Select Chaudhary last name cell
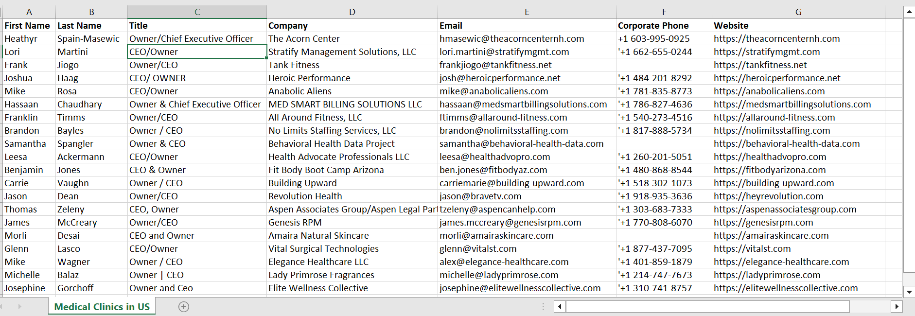This screenshot has height=316, width=915. coord(91,105)
